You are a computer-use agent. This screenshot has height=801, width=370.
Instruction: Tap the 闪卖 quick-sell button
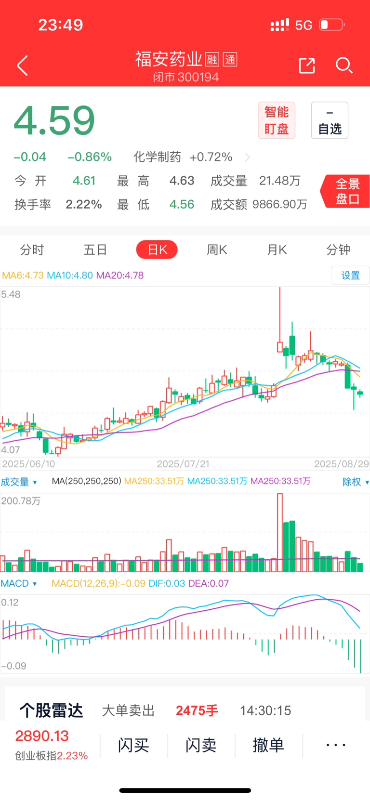coord(201,745)
